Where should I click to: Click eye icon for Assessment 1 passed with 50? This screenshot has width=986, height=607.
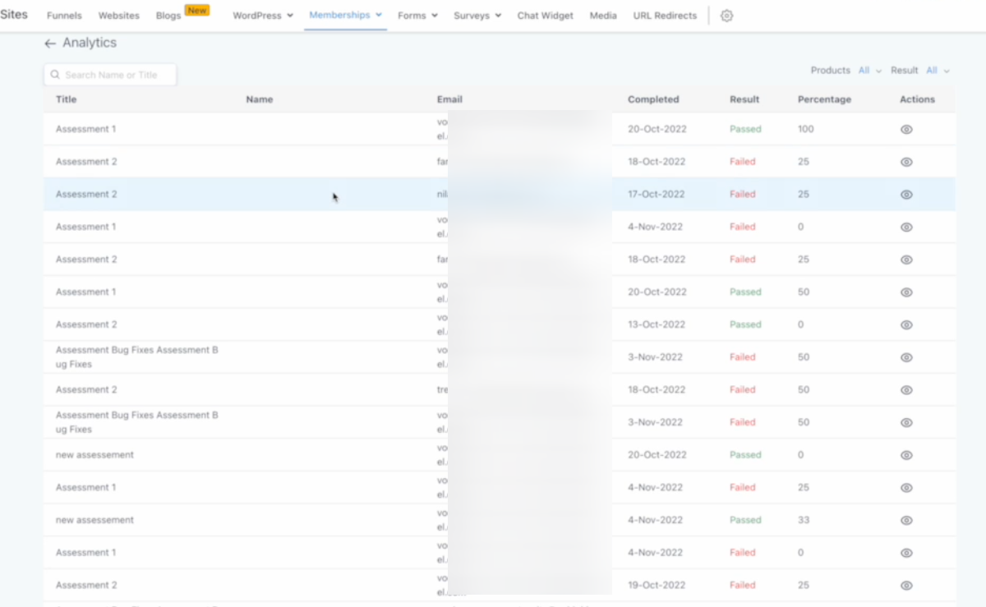tap(906, 292)
